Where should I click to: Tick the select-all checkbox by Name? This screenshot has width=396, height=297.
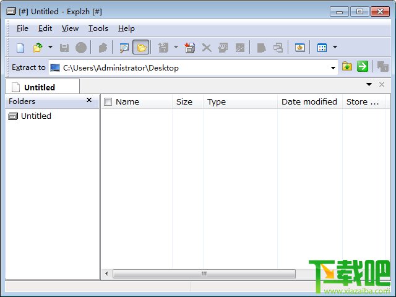click(108, 101)
